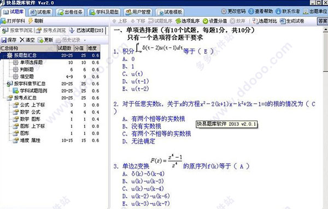Select 判断题 tree item
The image size is (328, 209).
click(x=27, y=69)
